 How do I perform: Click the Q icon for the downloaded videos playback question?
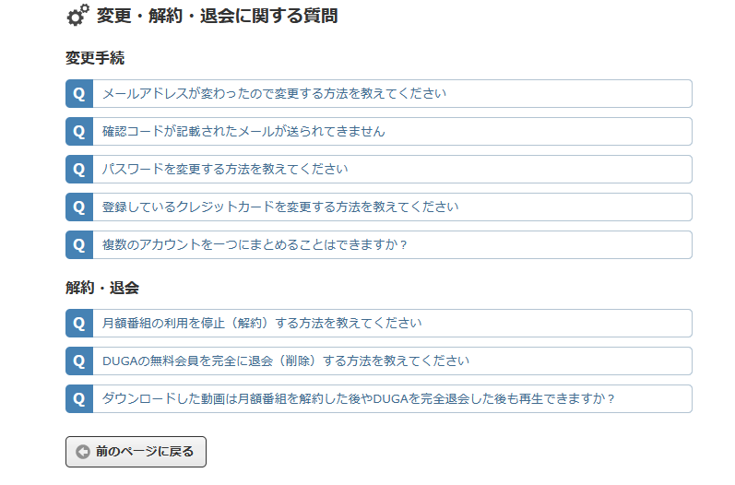(x=79, y=399)
